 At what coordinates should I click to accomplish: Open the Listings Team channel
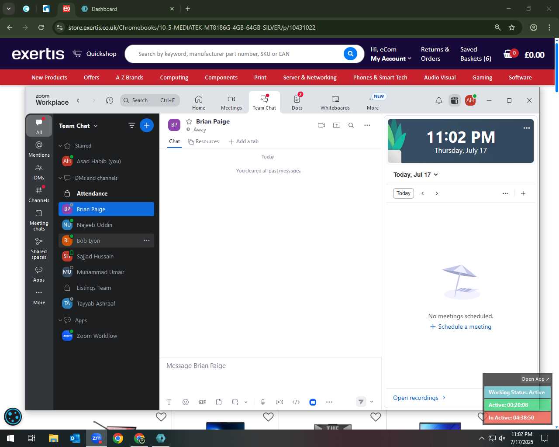106,288
